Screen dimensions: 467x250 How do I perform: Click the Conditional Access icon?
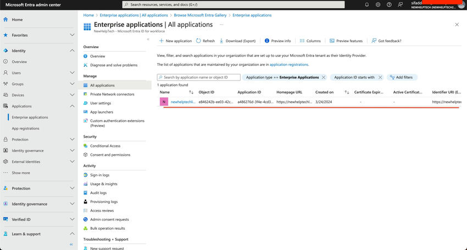pos(86,146)
